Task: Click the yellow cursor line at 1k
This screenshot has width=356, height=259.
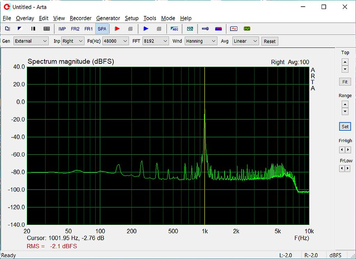Action: coord(204,146)
